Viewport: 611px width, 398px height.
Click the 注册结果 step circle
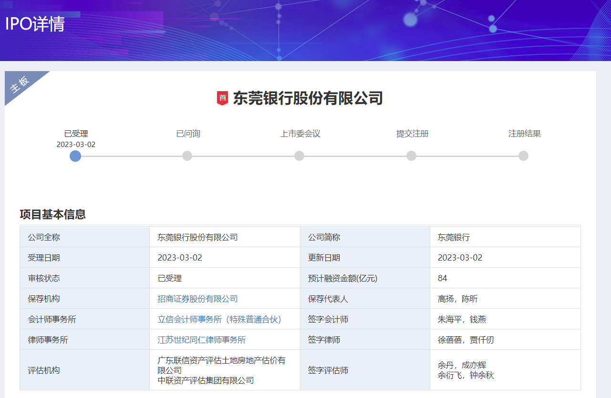point(523,156)
